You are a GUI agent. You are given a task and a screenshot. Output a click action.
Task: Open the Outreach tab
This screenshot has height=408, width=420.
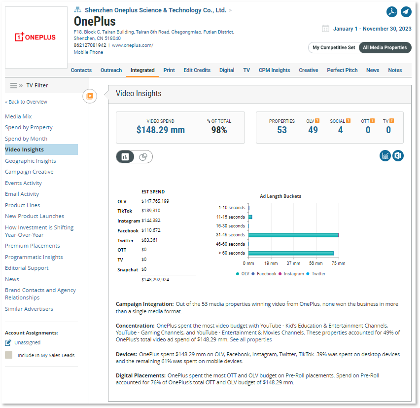[111, 70]
